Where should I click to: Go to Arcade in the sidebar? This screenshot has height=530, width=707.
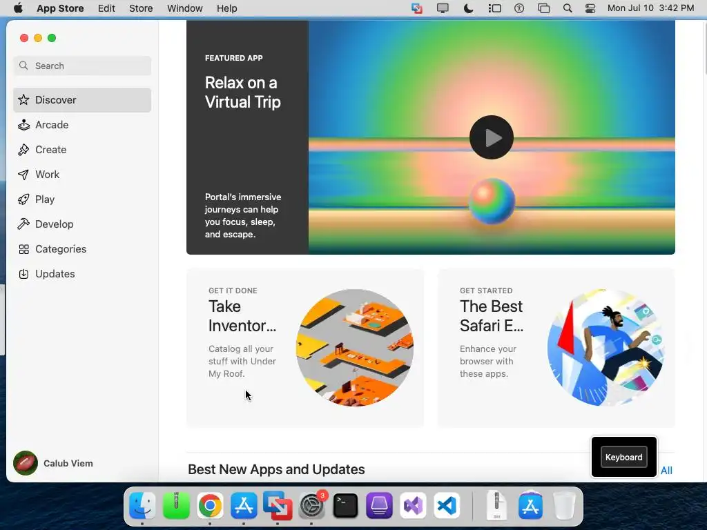point(82,125)
